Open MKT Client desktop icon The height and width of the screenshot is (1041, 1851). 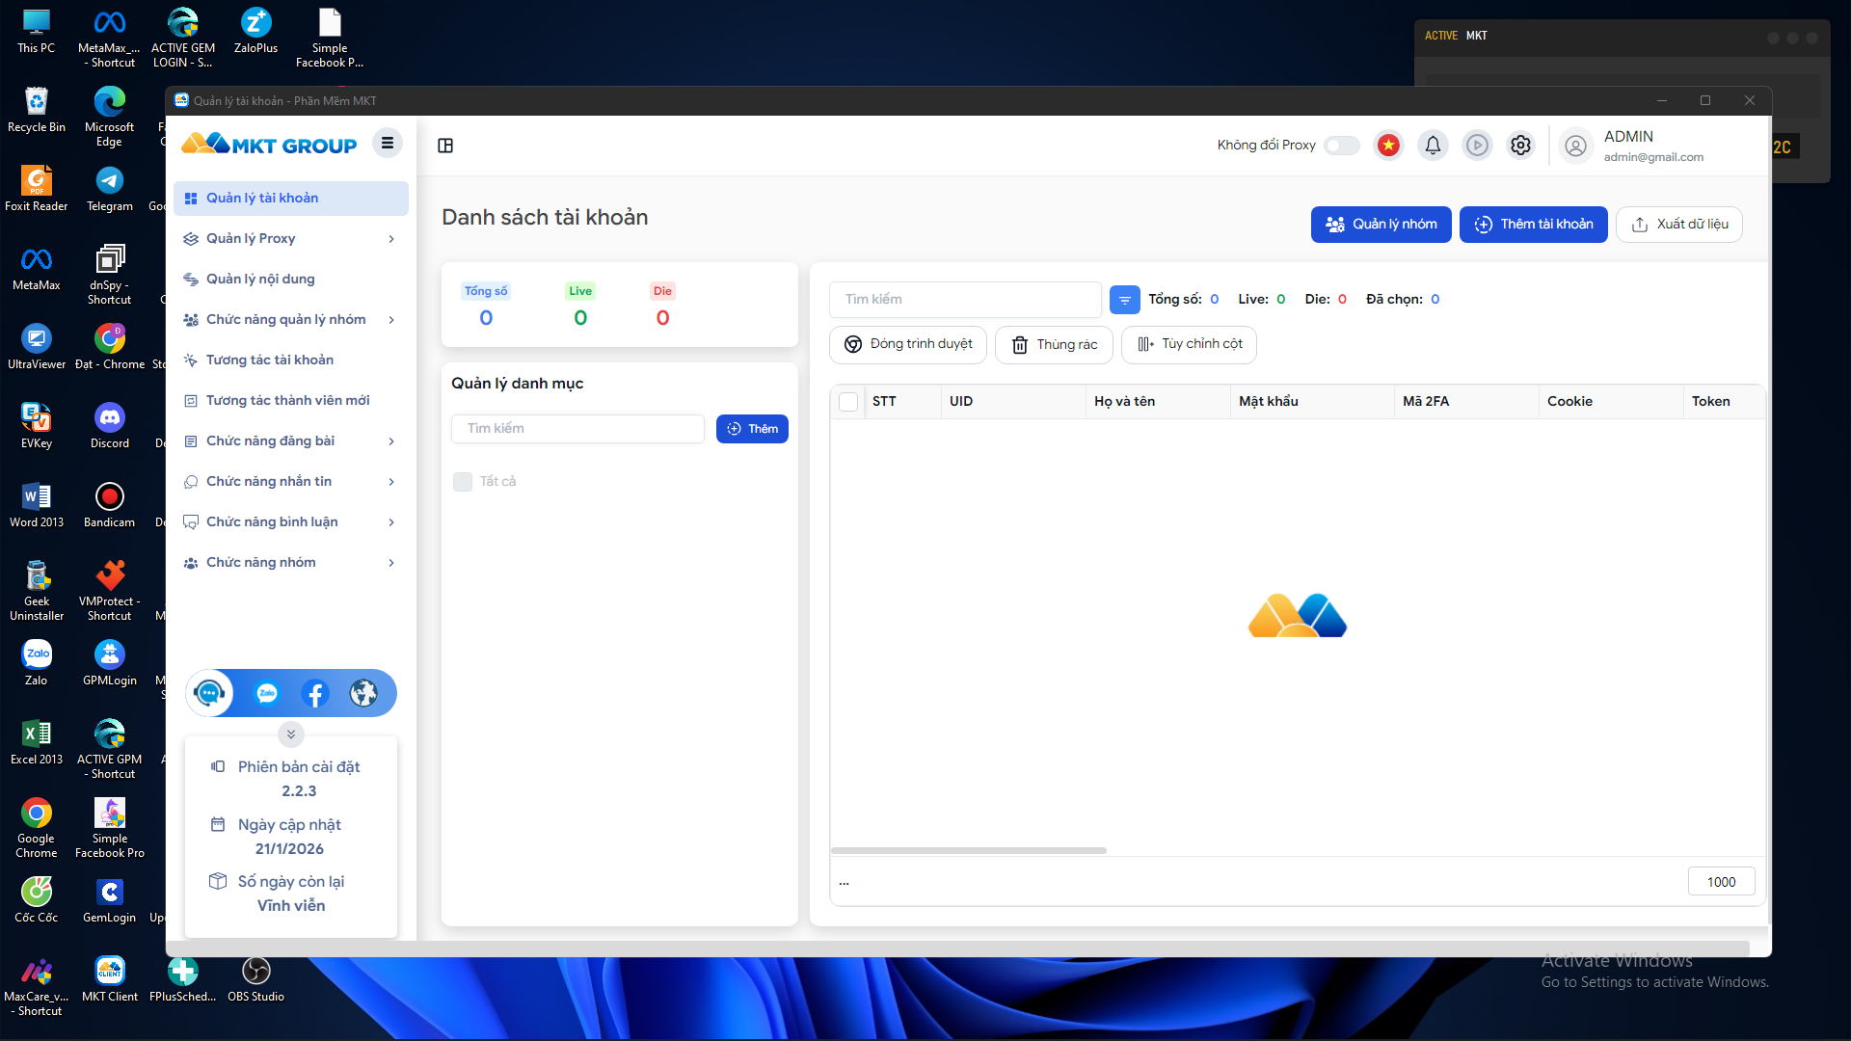pos(109,978)
